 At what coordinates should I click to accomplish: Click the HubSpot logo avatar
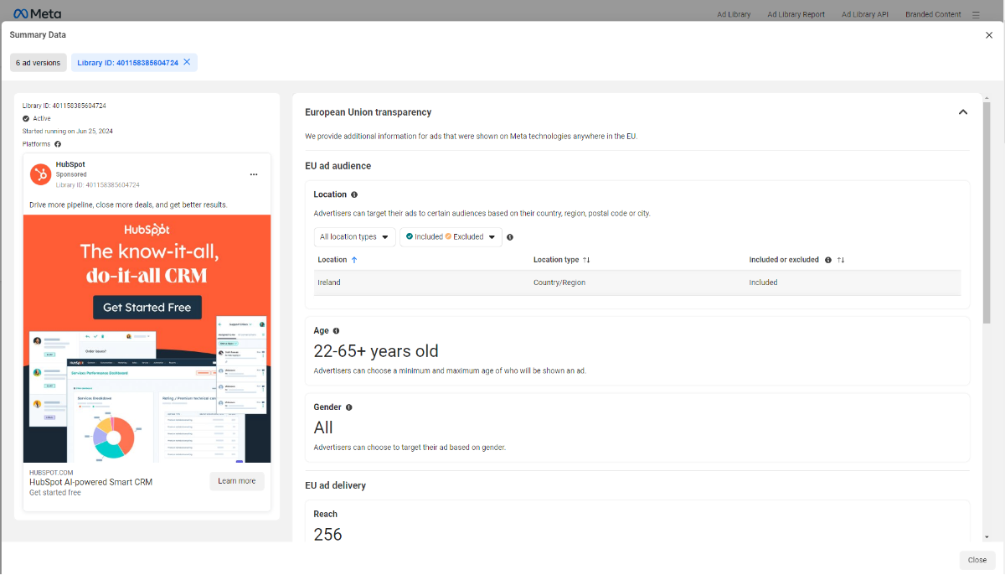pyautogui.click(x=40, y=174)
